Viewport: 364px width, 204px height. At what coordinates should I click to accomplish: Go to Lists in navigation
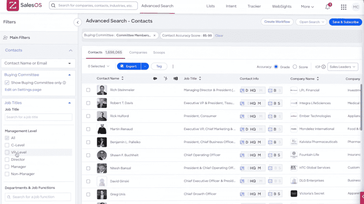pyautogui.click(x=210, y=6)
